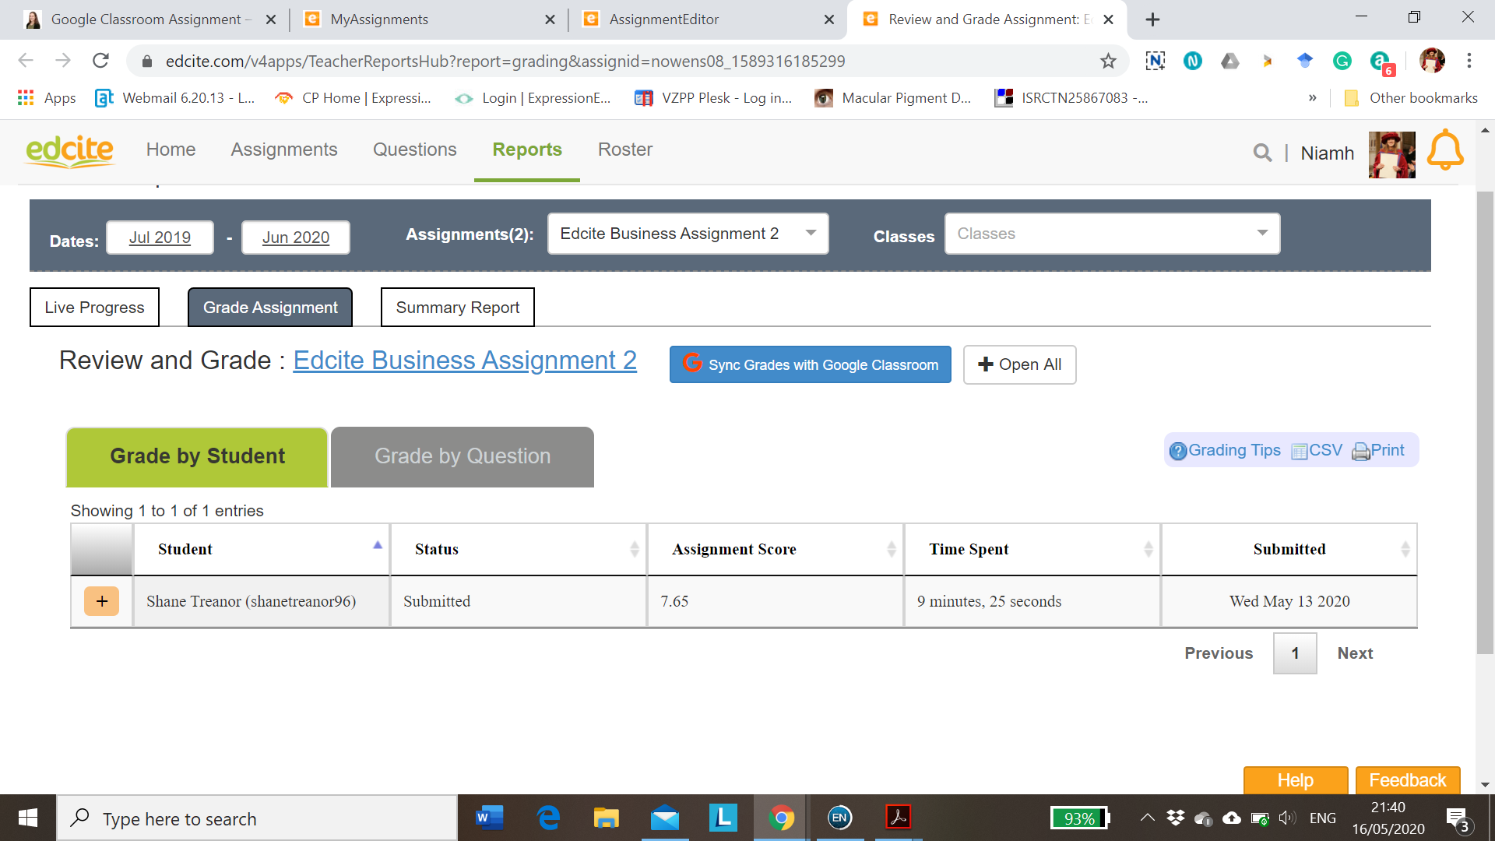Click the Edcite logo to go home
The height and width of the screenshot is (841, 1495).
point(69,150)
